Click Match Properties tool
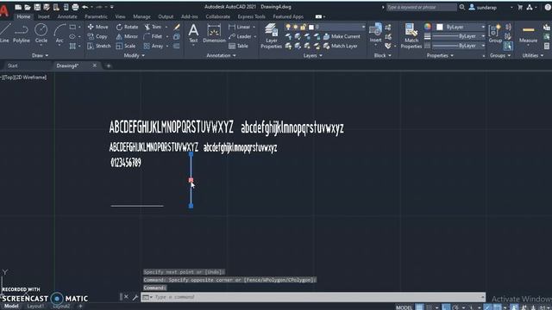The height and width of the screenshot is (310, 552). tap(411, 35)
